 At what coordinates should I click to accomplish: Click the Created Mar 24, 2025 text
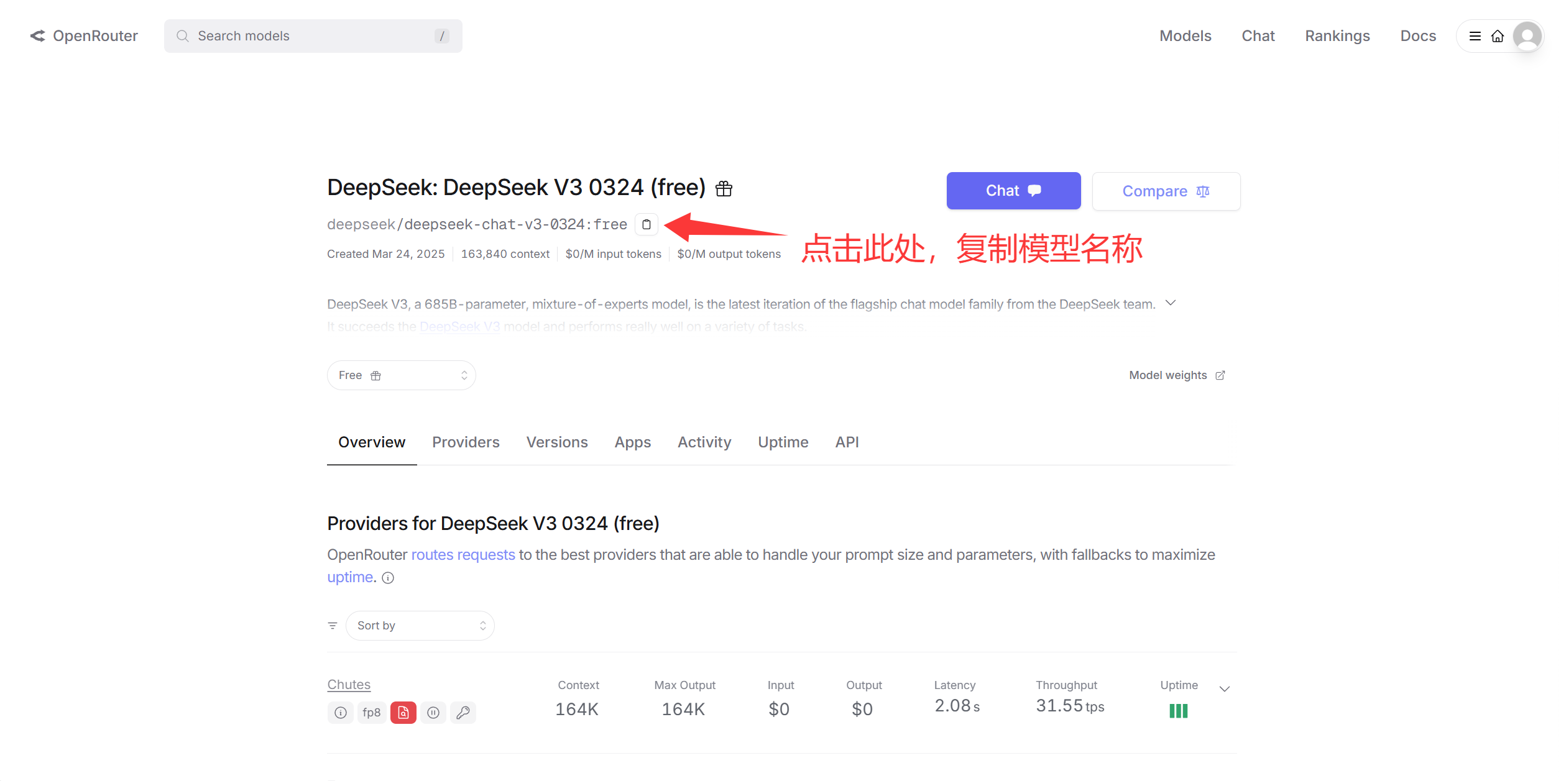386,254
